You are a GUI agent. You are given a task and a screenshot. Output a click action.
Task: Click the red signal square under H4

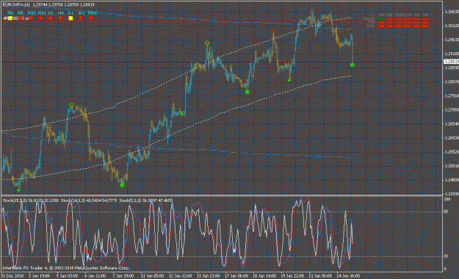click(61, 18)
